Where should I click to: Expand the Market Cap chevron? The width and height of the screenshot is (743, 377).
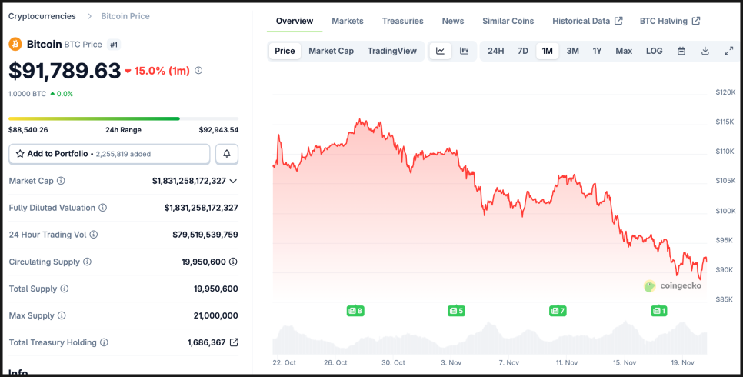233,181
